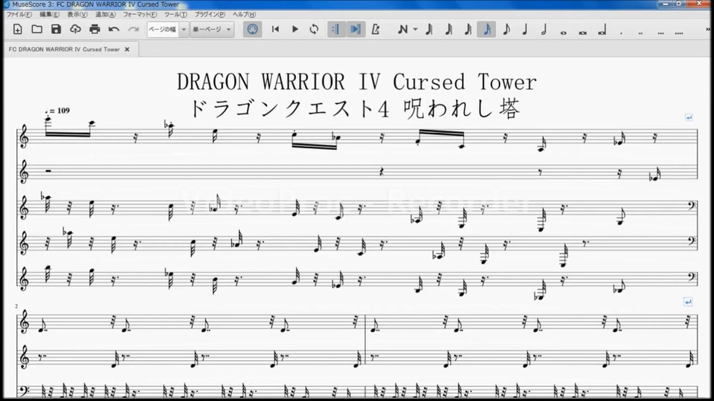714x401 pixels.
Task: Close the Cursed Tower score tab
Action: coord(127,49)
